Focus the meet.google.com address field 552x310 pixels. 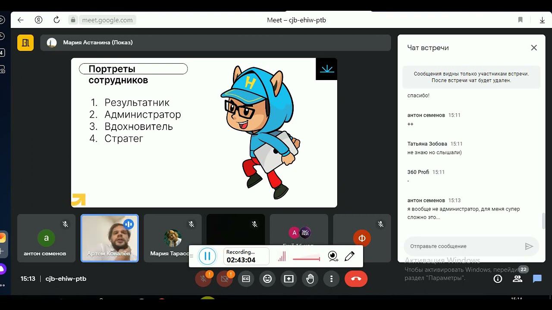tap(107, 20)
